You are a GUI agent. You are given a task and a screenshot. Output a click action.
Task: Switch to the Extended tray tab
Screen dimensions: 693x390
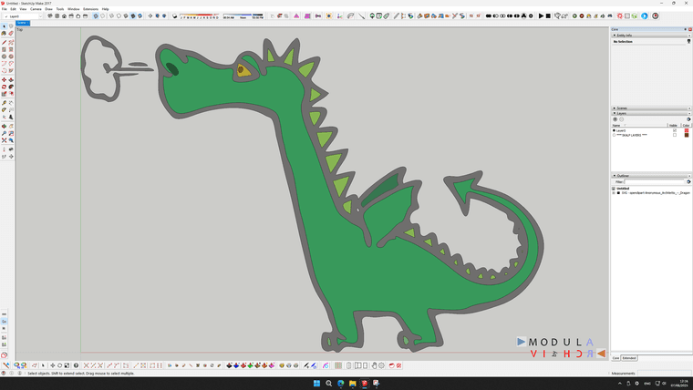tap(629, 358)
